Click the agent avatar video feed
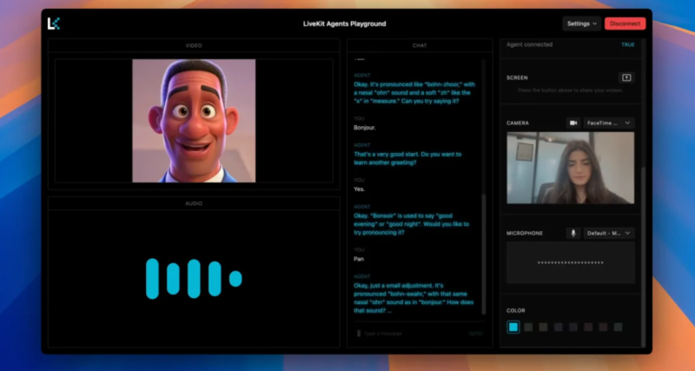Image resolution: width=695 pixels, height=371 pixels. tap(194, 121)
